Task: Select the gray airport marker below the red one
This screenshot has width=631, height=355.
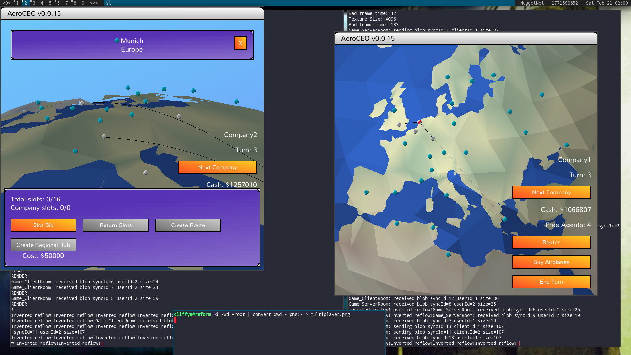Action: point(416,131)
